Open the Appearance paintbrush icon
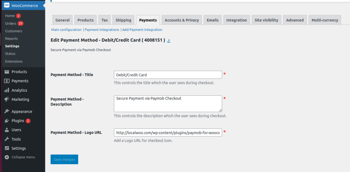This screenshot has width=350, height=172. pos(7,112)
